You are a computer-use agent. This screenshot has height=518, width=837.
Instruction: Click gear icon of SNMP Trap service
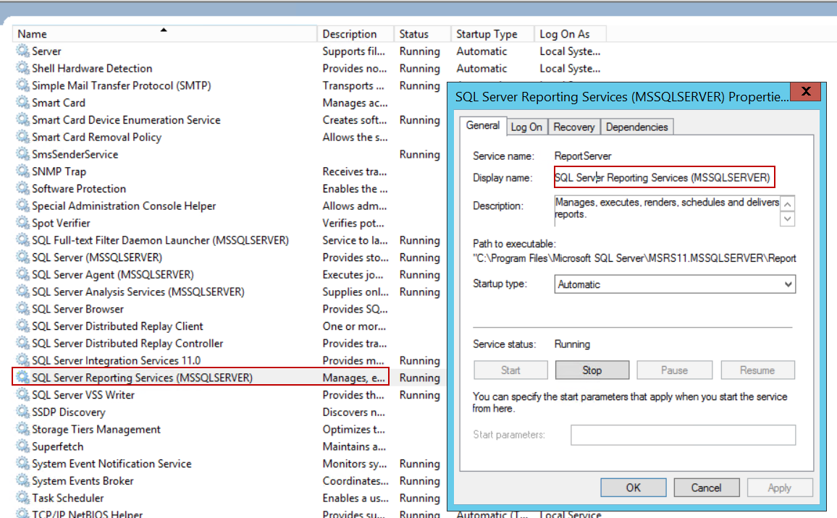coord(23,172)
